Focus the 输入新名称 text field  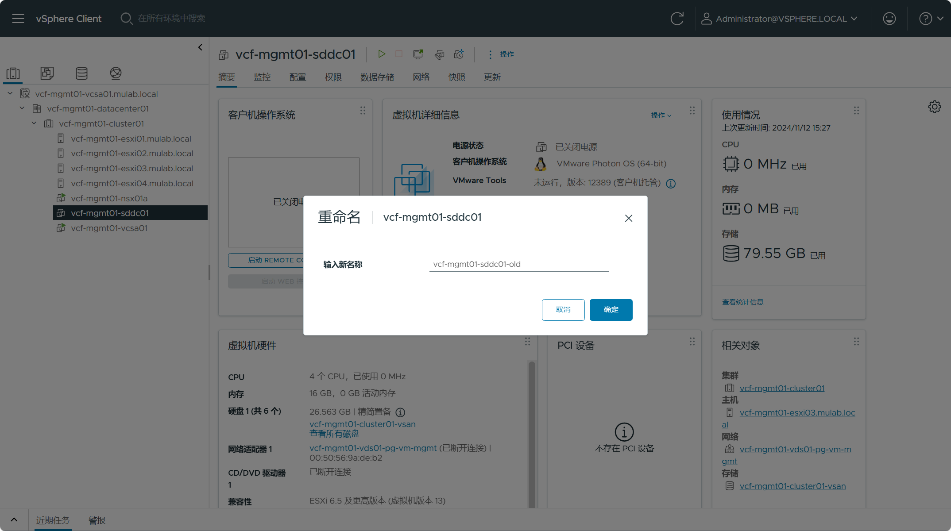519,264
